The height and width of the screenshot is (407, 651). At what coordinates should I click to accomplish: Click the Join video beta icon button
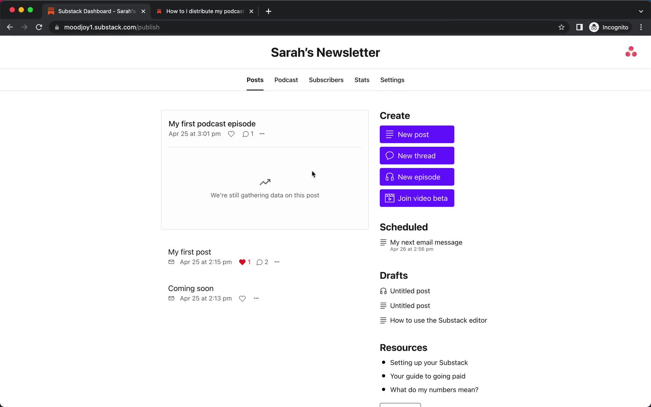coord(389,198)
